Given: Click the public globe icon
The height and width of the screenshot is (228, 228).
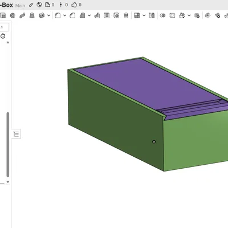Looking at the screenshot, I should (x=39, y=5).
